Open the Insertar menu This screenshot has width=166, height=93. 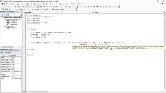click(x=23, y=4)
